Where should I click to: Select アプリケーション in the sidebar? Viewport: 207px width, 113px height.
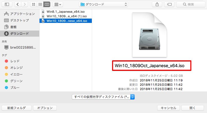click(19, 14)
